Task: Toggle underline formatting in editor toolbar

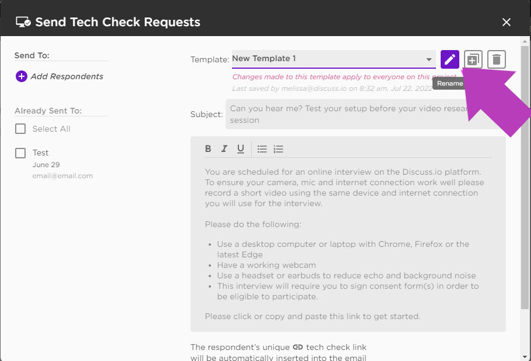Action: pyautogui.click(x=241, y=149)
